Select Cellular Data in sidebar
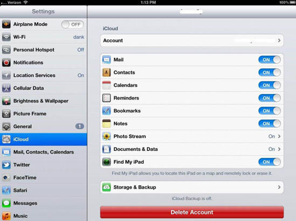 pos(44,88)
